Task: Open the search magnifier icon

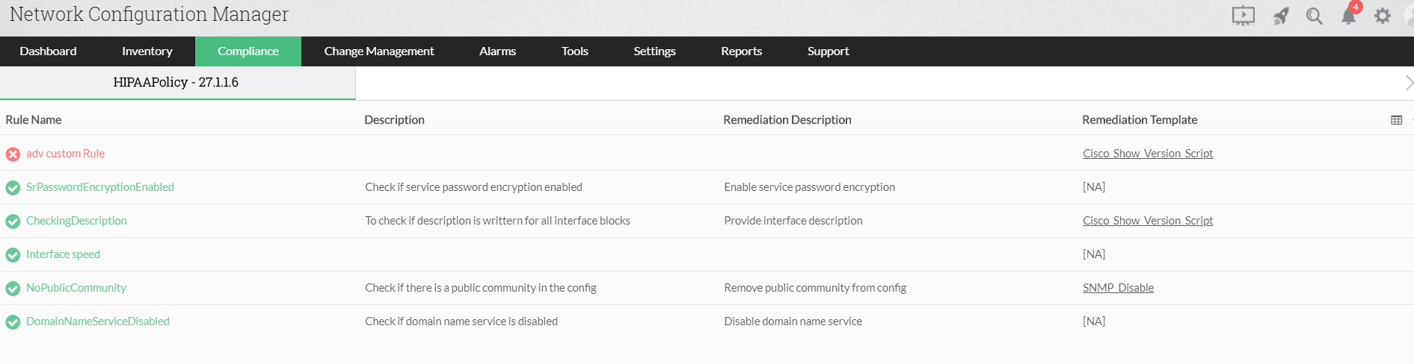Action: tap(1315, 16)
